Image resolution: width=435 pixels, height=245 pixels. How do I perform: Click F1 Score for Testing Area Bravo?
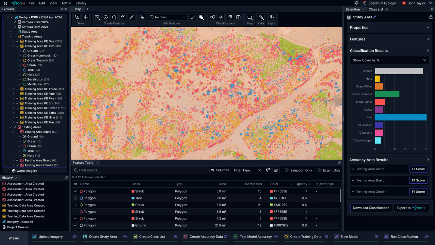pos(418,180)
